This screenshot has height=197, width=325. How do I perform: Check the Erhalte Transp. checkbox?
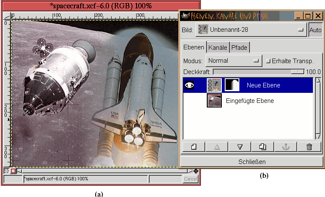(268, 61)
